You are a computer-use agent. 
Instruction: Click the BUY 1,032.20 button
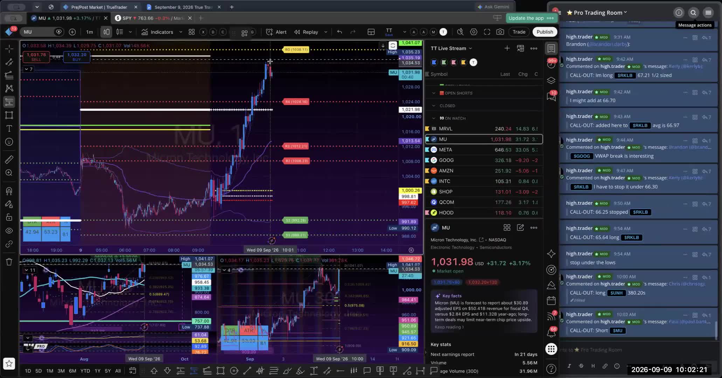(x=77, y=57)
